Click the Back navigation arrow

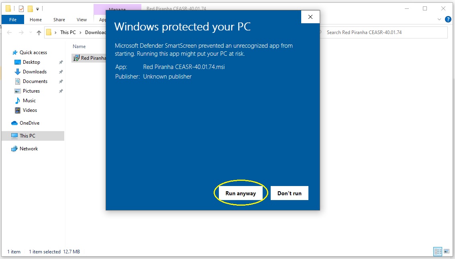point(9,32)
